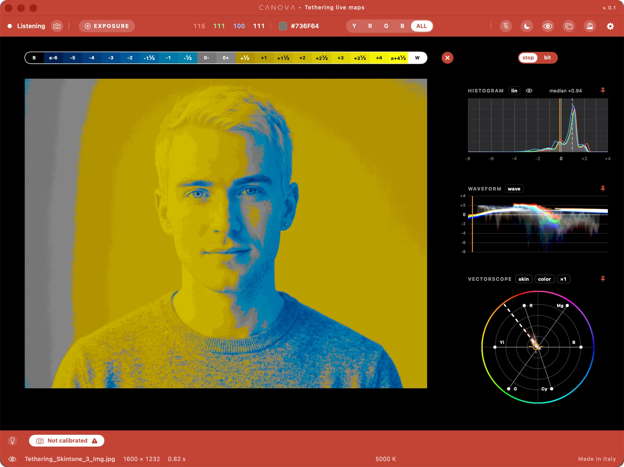Click the W white segment of the legend
Screen dimensions: 624x467
click(417, 58)
